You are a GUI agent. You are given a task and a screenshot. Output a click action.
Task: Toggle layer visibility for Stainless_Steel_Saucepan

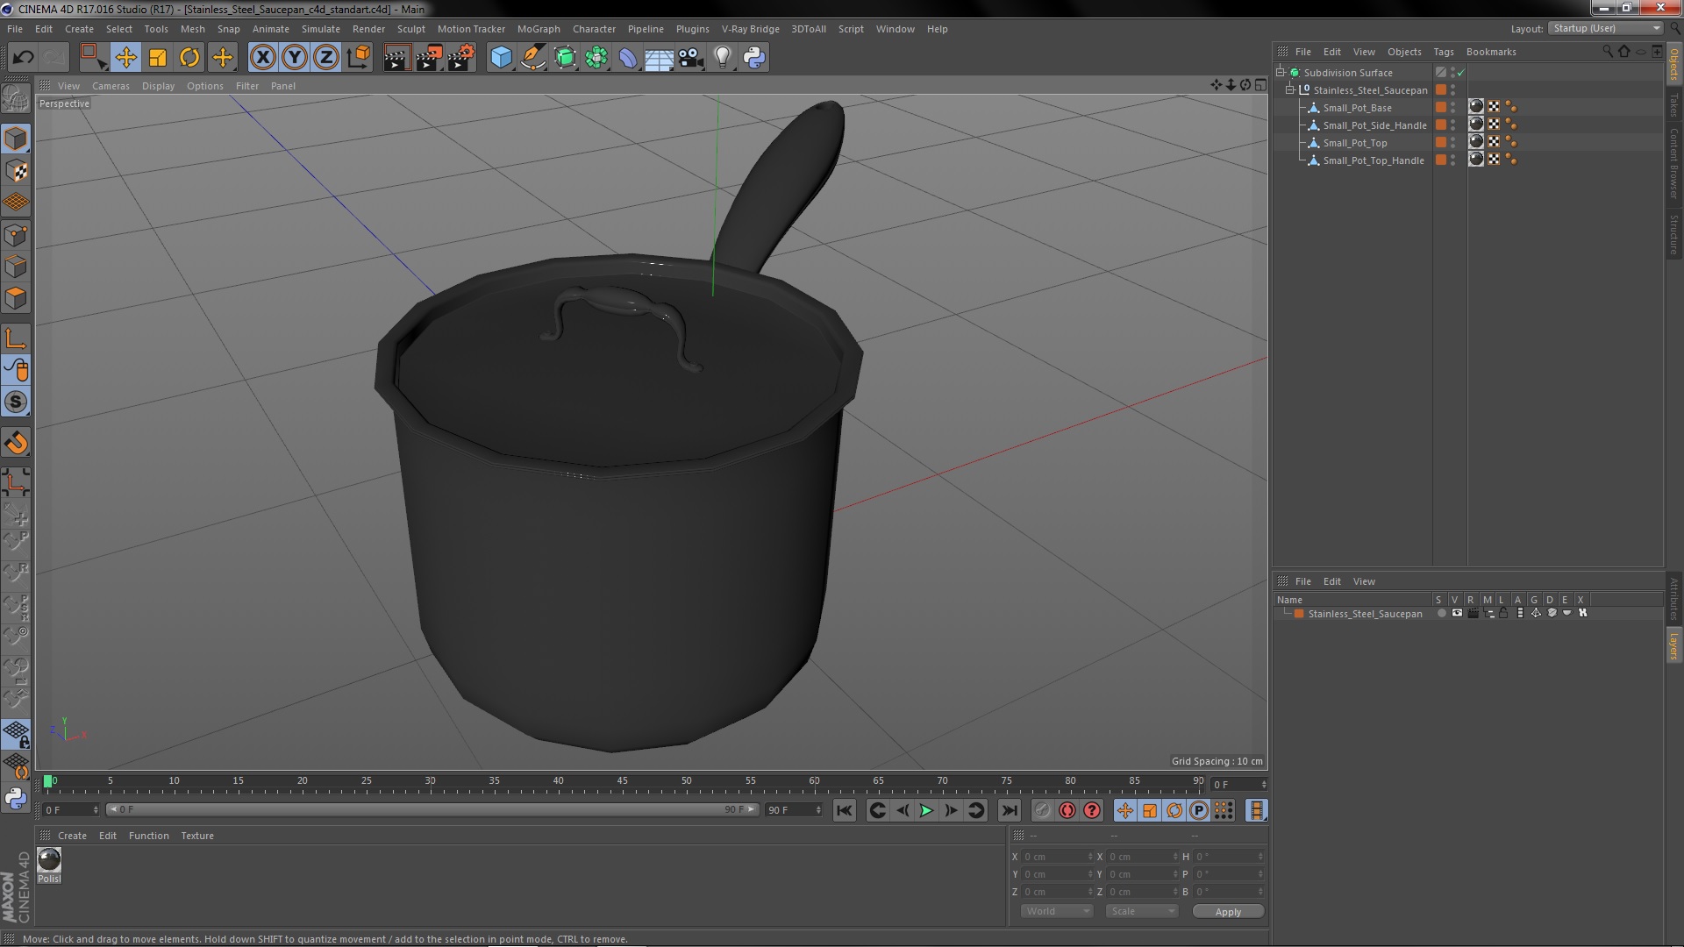click(x=1457, y=613)
